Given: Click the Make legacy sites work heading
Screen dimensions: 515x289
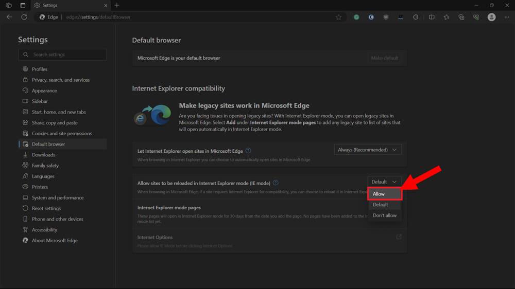Looking at the screenshot, I should pos(244,105).
